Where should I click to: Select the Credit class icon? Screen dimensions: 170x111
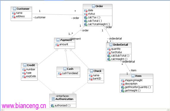25,65
